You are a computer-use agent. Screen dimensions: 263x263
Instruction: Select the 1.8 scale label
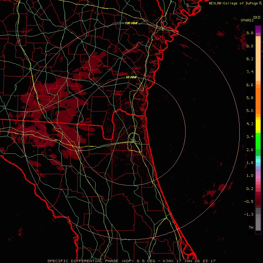[250, 163]
